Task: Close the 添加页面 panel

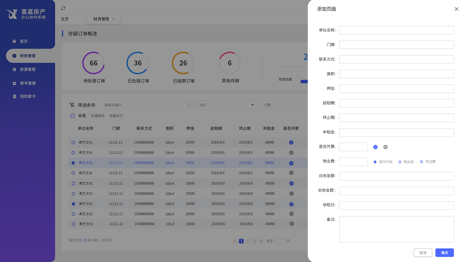Action: point(456,9)
